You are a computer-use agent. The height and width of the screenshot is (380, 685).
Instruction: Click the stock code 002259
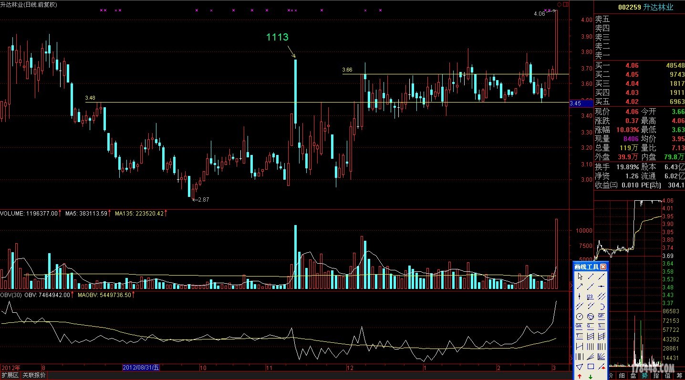click(x=629, y=7)
